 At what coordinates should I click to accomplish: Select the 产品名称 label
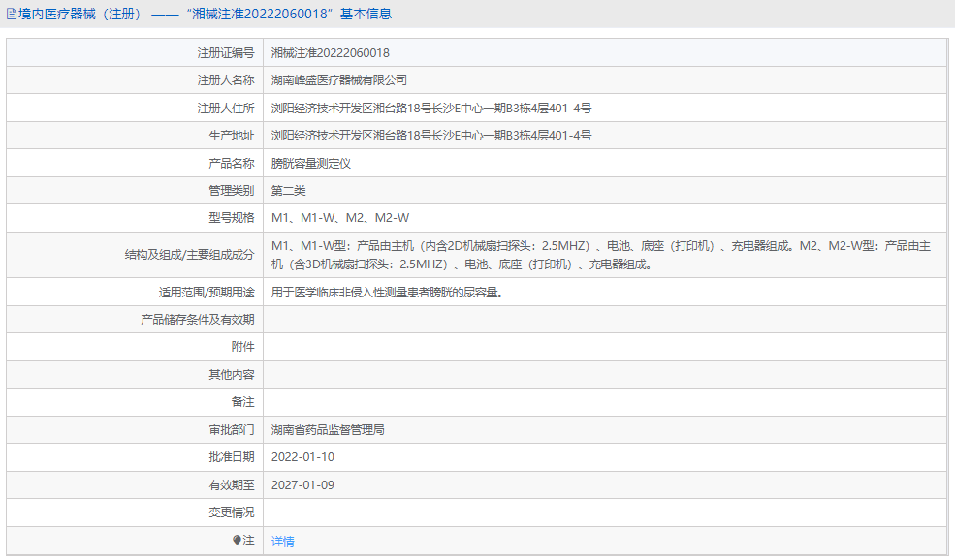click(x=232, y=163)
